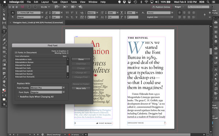The width and height of the screenshot is (219, 136).
Task: Toggle Paragraph Formatting Controls mode
Action: click(13, 17)
